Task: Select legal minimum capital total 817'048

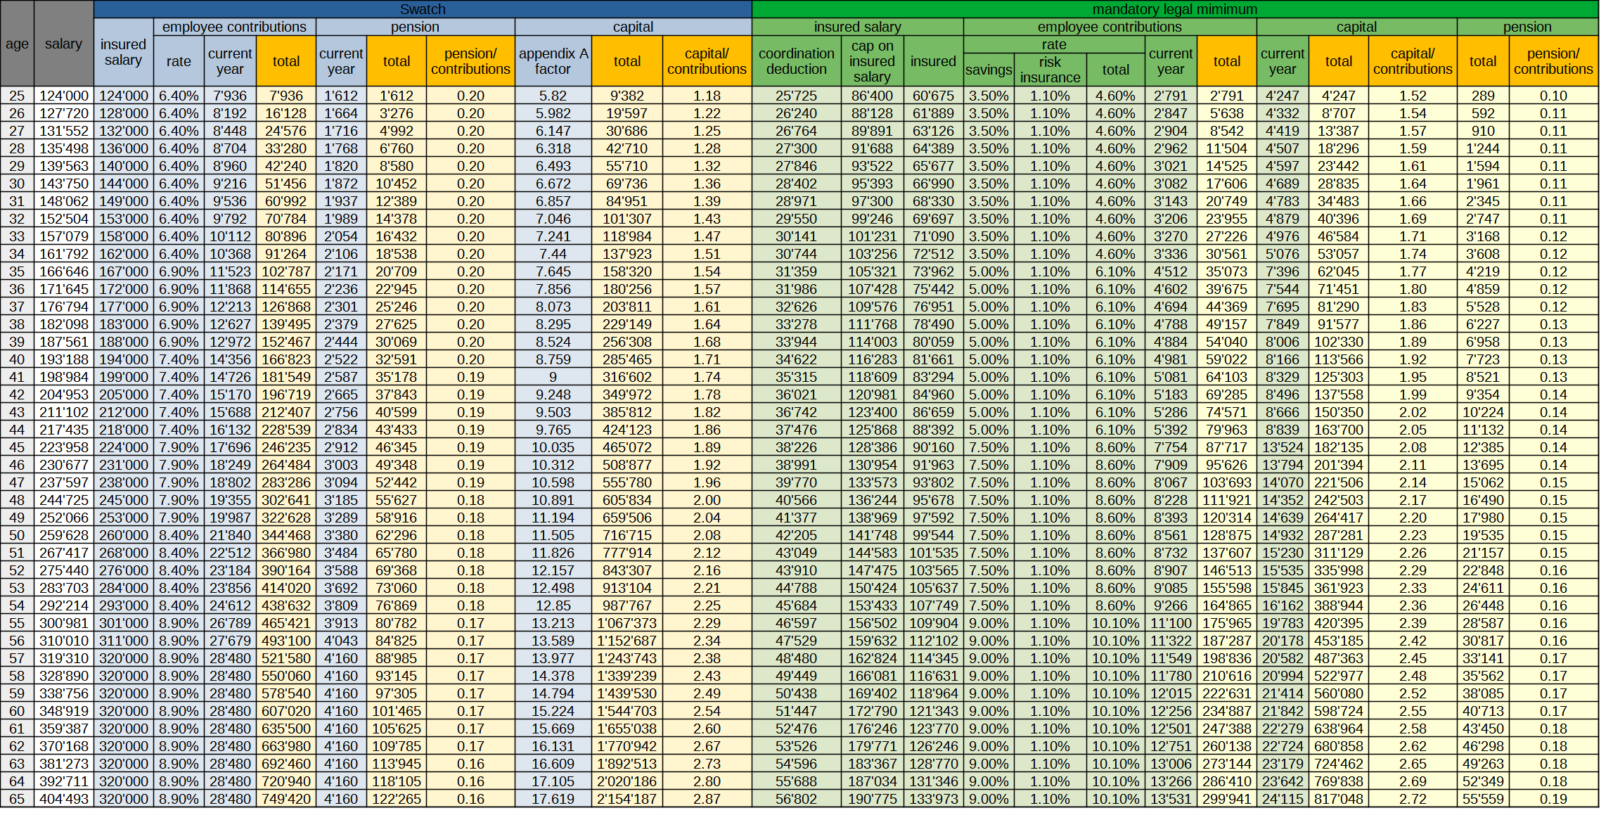Action: (x=1339, y=799)
